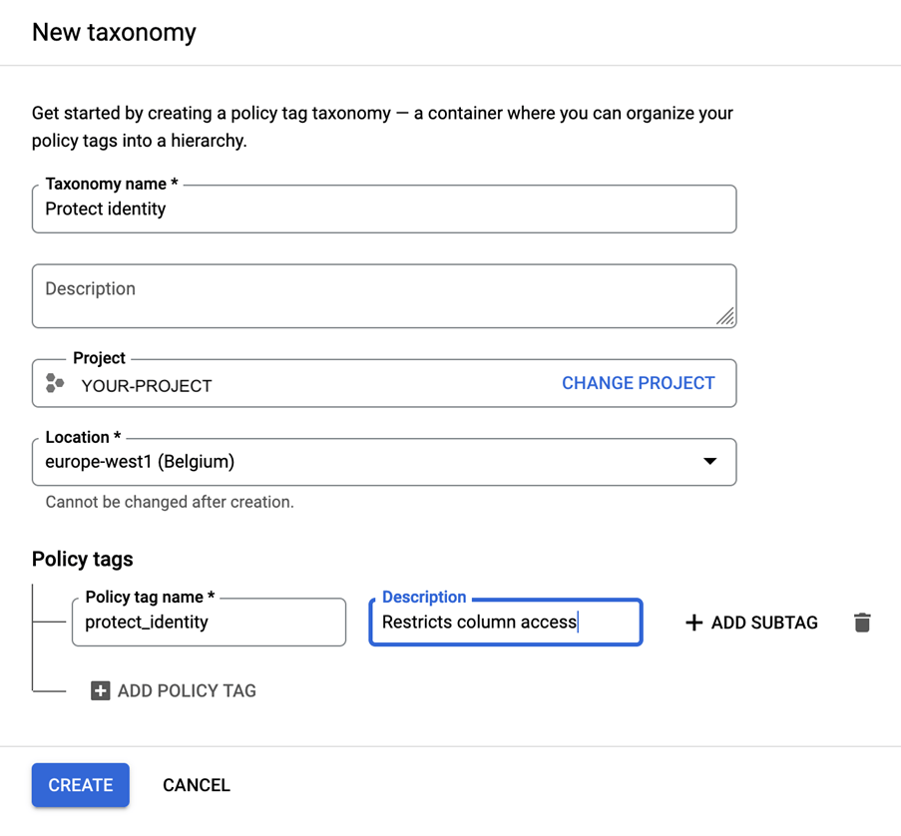Expand the Location dropdown arrow
The image size is (901, 836).
coord(709,462)
